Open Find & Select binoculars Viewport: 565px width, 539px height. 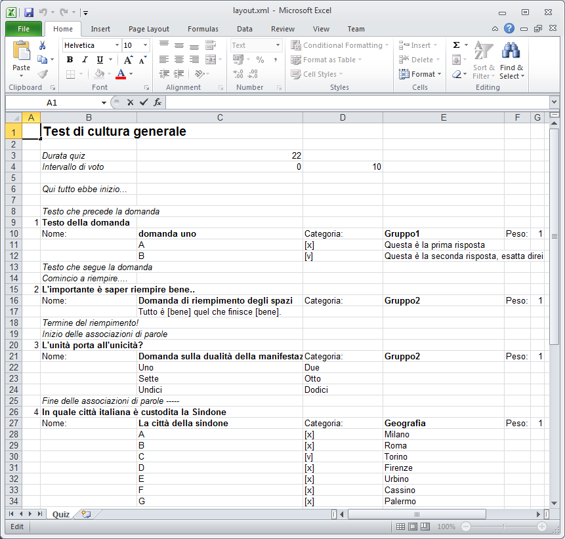(511, 60)
